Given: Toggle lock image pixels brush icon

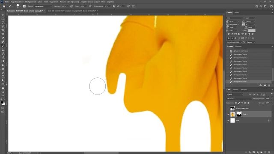Looking at the screenshot, I should [x=239, y=103].
